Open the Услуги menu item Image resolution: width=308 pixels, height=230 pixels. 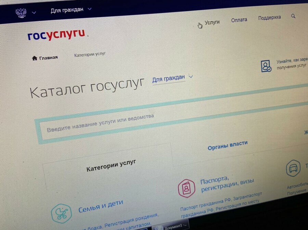click(212, 22)
